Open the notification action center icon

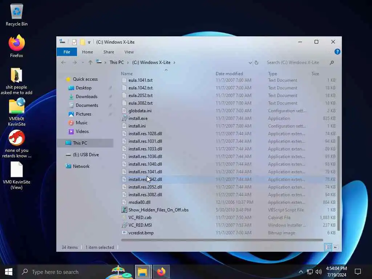coord(358,272)
